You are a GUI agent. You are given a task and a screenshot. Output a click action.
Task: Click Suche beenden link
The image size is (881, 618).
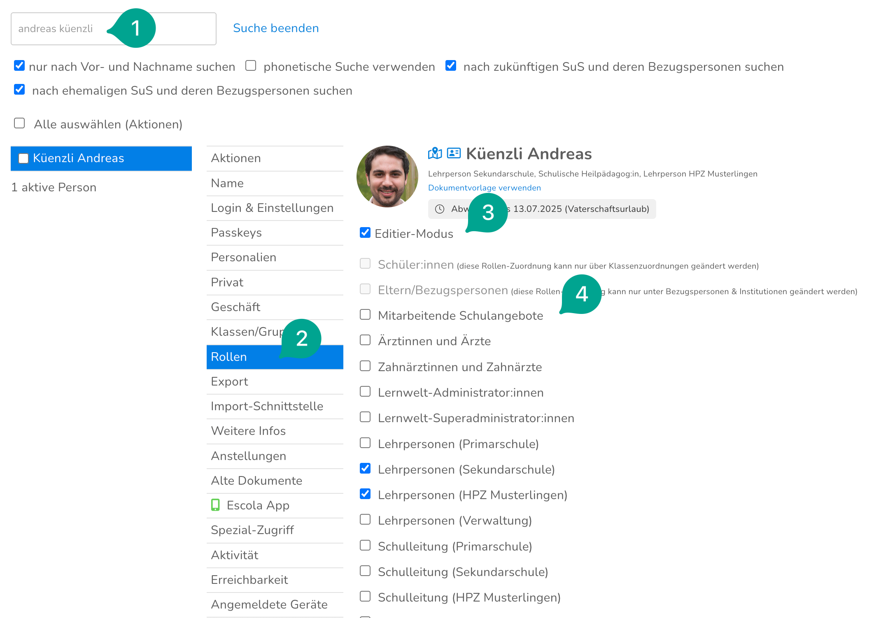pos(276,28)
